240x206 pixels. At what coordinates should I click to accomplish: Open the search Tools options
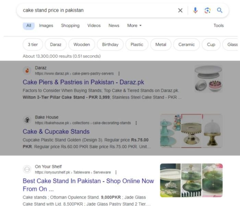[x=218, y=25]
